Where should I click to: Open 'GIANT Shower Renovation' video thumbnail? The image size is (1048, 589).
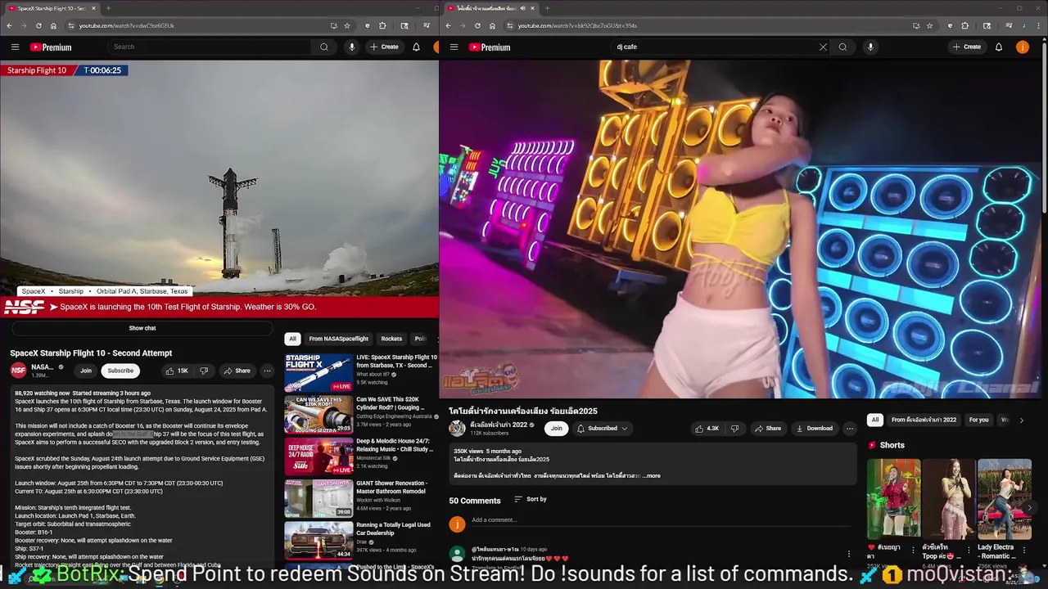pos(318,498)
